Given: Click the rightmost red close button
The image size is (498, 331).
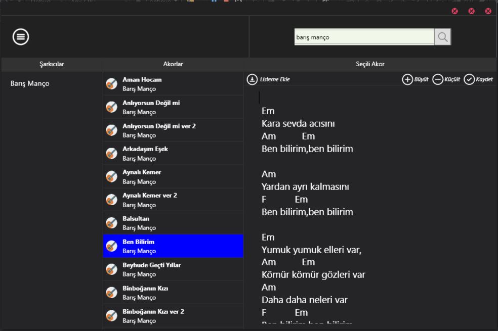Looking at the screenshot, I should [488, 11].
